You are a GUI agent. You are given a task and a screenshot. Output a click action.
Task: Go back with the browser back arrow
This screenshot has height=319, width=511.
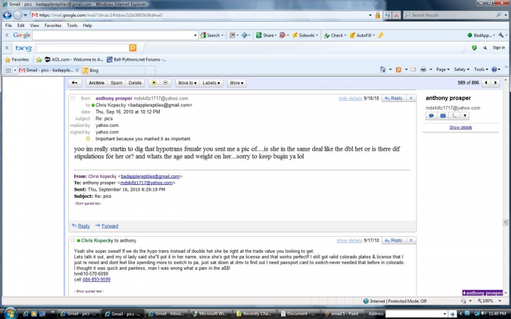click(7, 15)
